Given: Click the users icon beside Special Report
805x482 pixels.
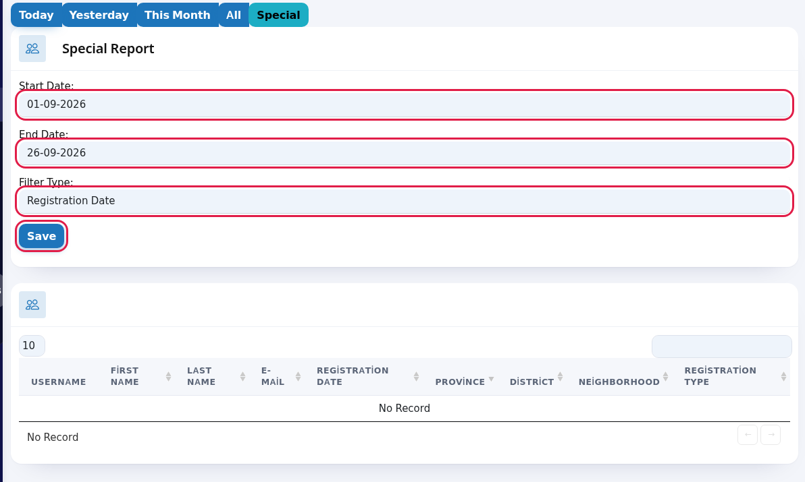Looking at the screenshot, I should click(32, 49).
